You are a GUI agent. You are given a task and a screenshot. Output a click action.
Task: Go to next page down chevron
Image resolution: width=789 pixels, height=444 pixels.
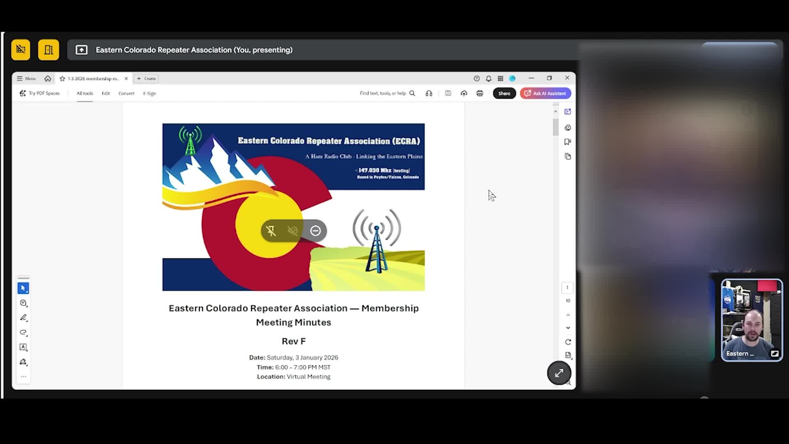click(x=568, y=328)
